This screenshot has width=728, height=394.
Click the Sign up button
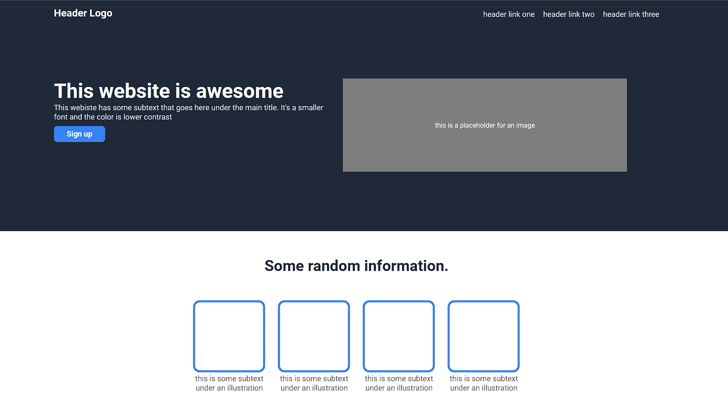(79, 134)
